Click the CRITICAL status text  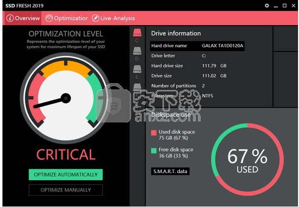click(66, 154)
